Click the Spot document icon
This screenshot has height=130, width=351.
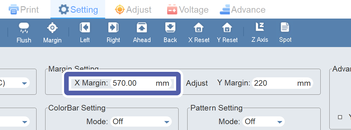[285, 28]
